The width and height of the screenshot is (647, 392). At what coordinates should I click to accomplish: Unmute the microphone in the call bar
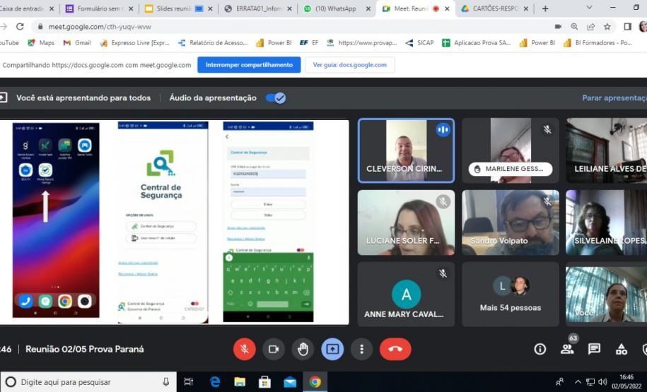tap(244, 349)
